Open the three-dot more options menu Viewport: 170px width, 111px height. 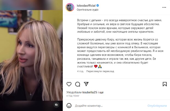[x=164, y=7]
